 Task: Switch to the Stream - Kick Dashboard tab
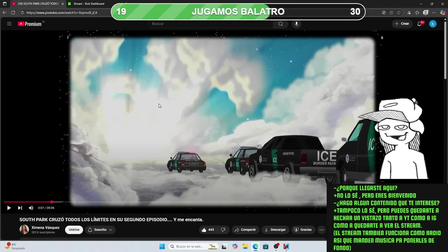pos(89,4)
